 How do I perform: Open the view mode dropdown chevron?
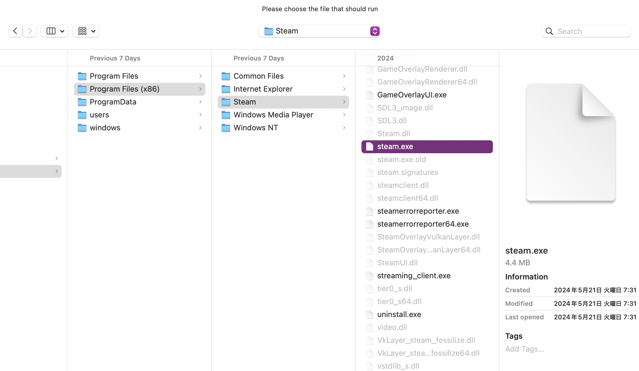[62, 31]
